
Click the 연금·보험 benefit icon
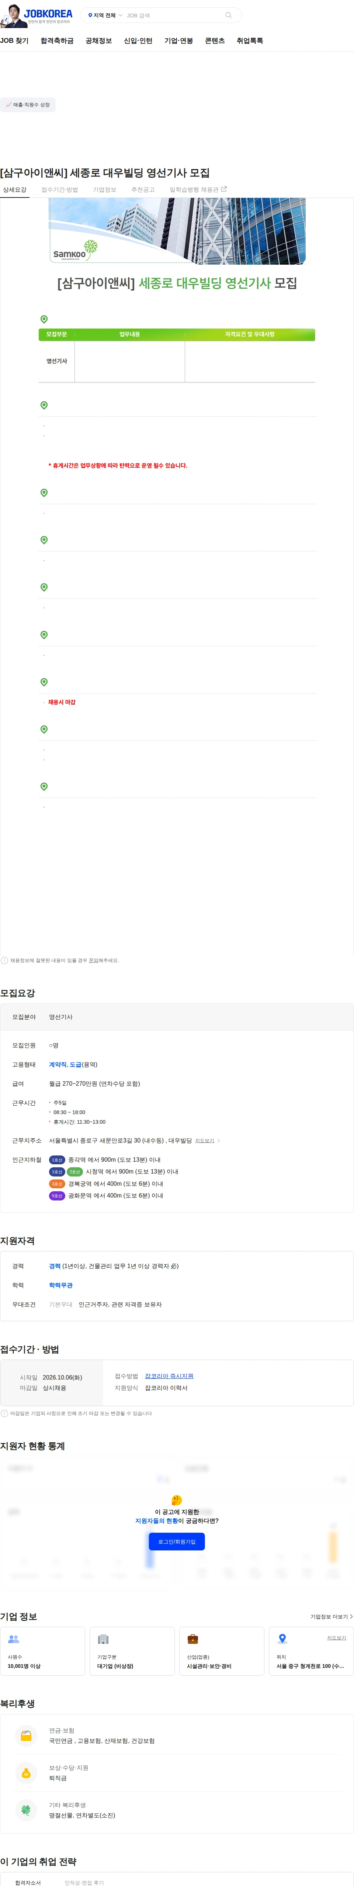(26, 1735)
